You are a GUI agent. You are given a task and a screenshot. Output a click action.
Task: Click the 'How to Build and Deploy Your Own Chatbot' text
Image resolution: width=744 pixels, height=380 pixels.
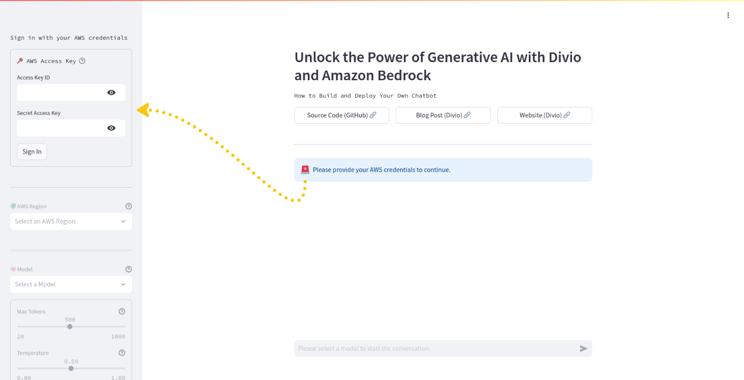[365, 96]
